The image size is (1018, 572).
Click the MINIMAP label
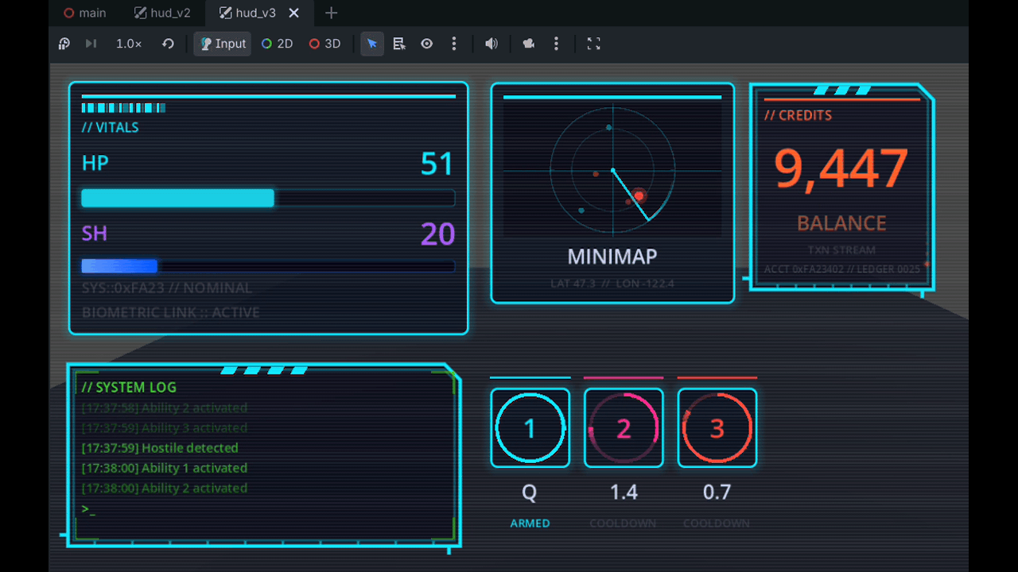click(x=612, y=257)
